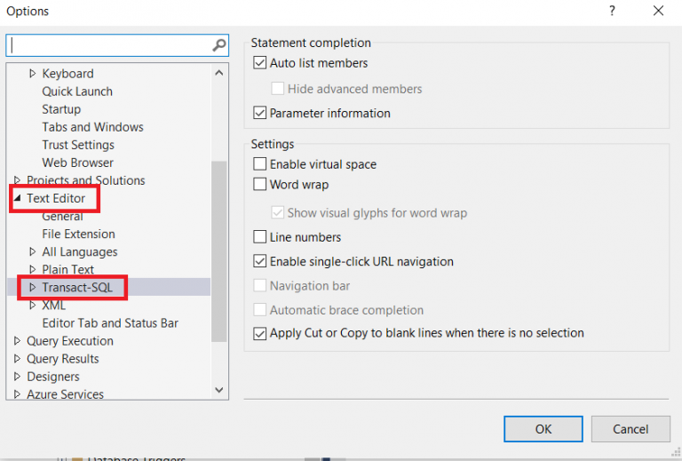Toggle Automatic brace completion checkbox
This screenshot has height=461, width=682.
pos(259,310)
